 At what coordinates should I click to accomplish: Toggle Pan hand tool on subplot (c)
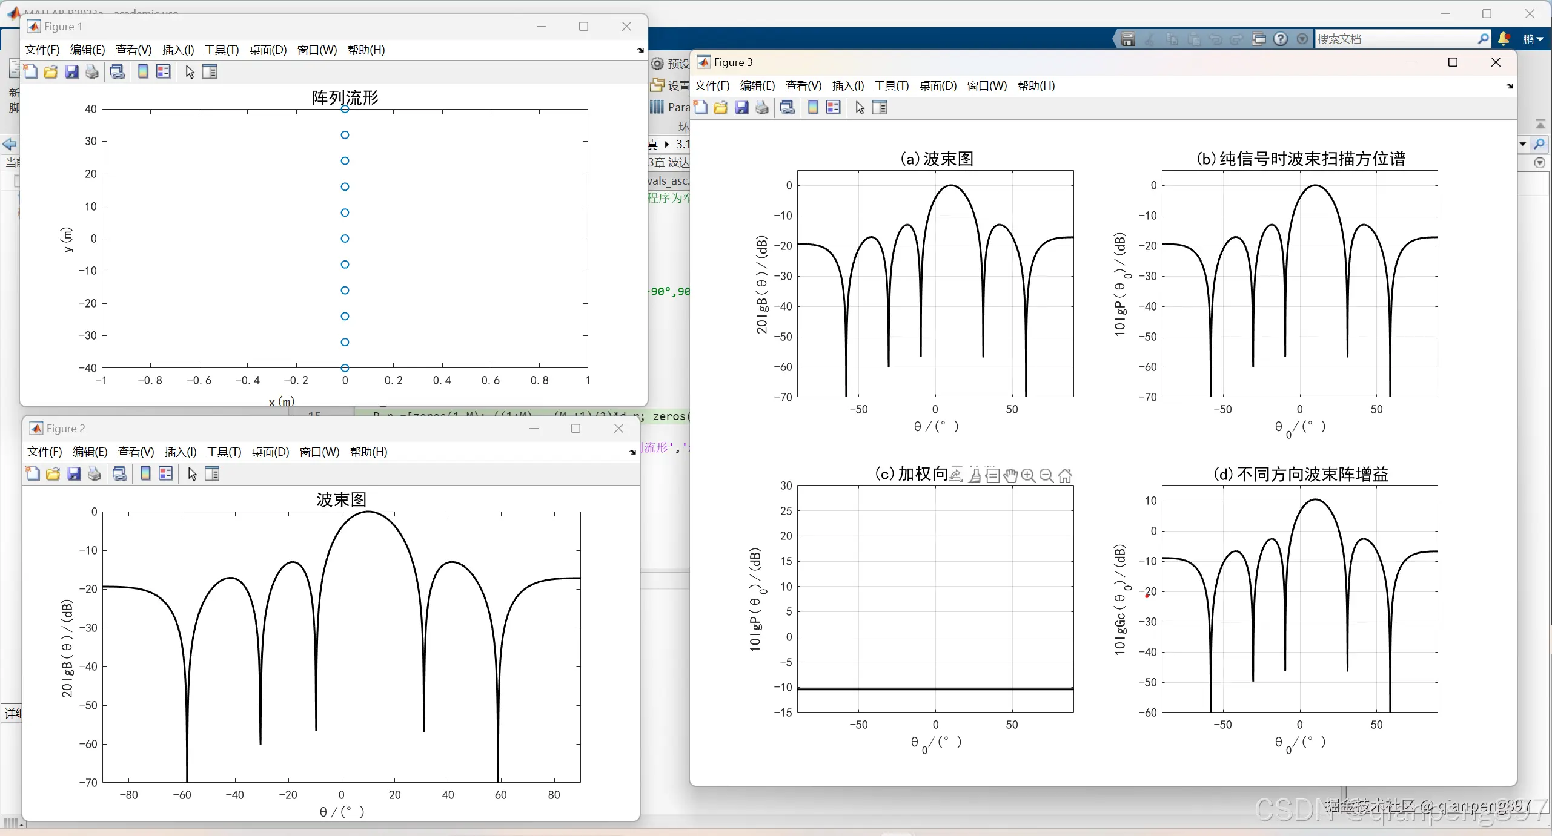1010,476
